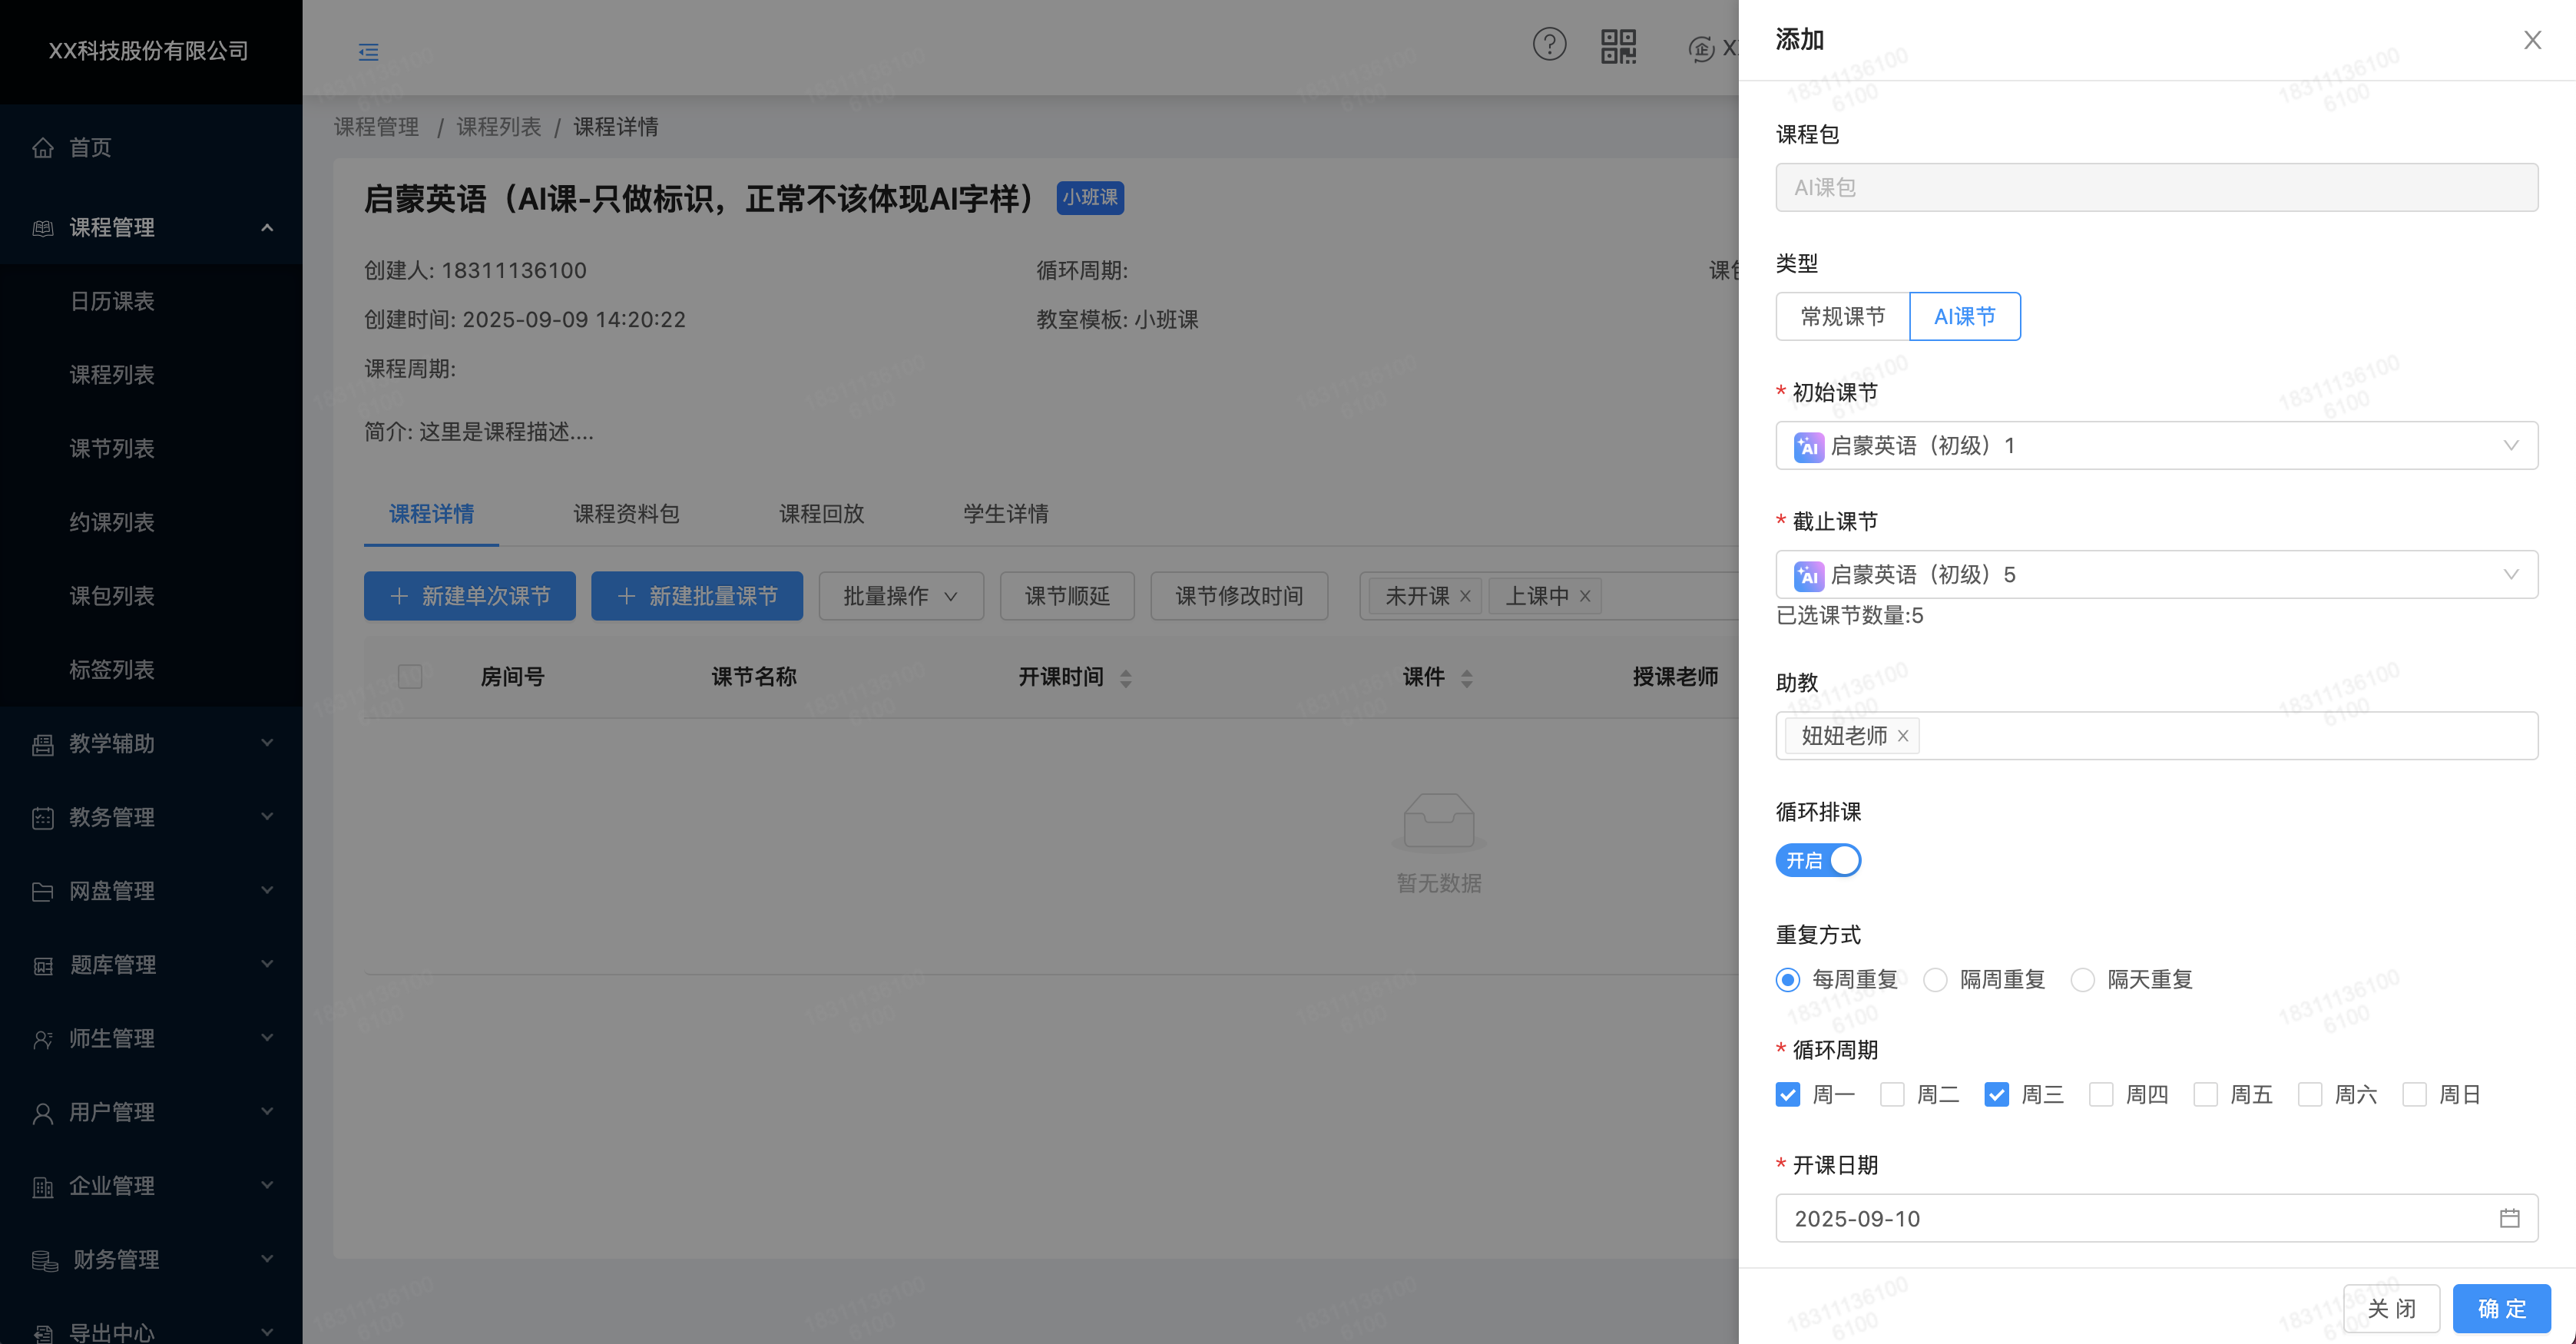The height and width of the screenshot is (1344, 2576).
Task: Click the 首页 home icon
Action: [43, 148]
